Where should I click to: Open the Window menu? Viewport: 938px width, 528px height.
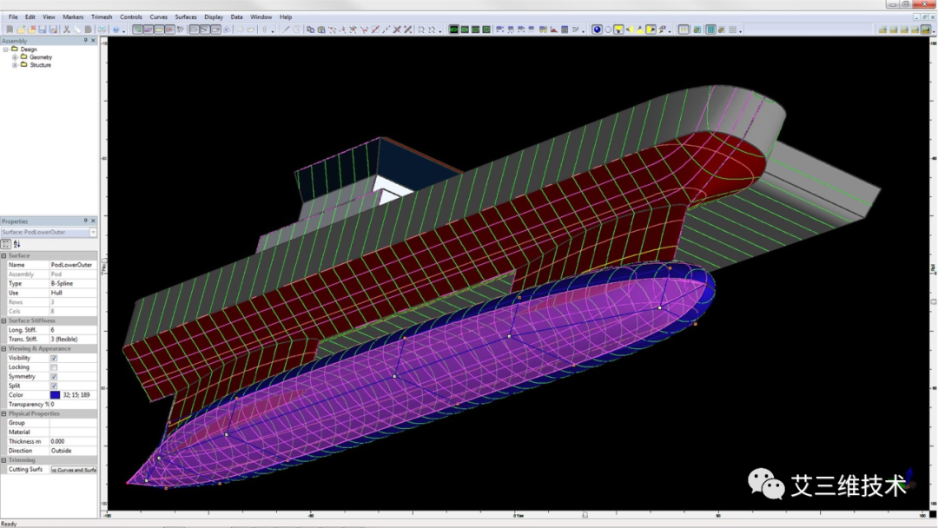tap(261, 16)
